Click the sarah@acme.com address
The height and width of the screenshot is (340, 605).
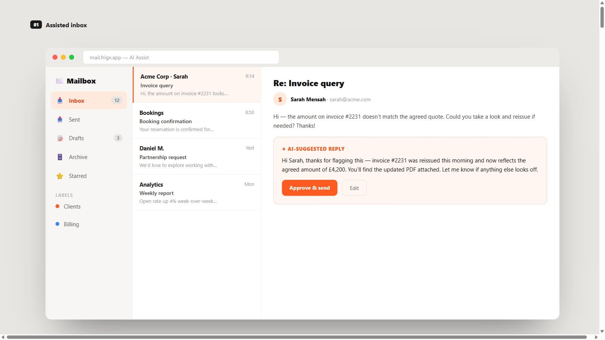(350, 100)
